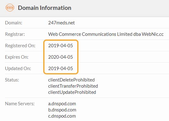Click the Registrar: field label
This screenshot has width=169, height=121.
point(15,34)
